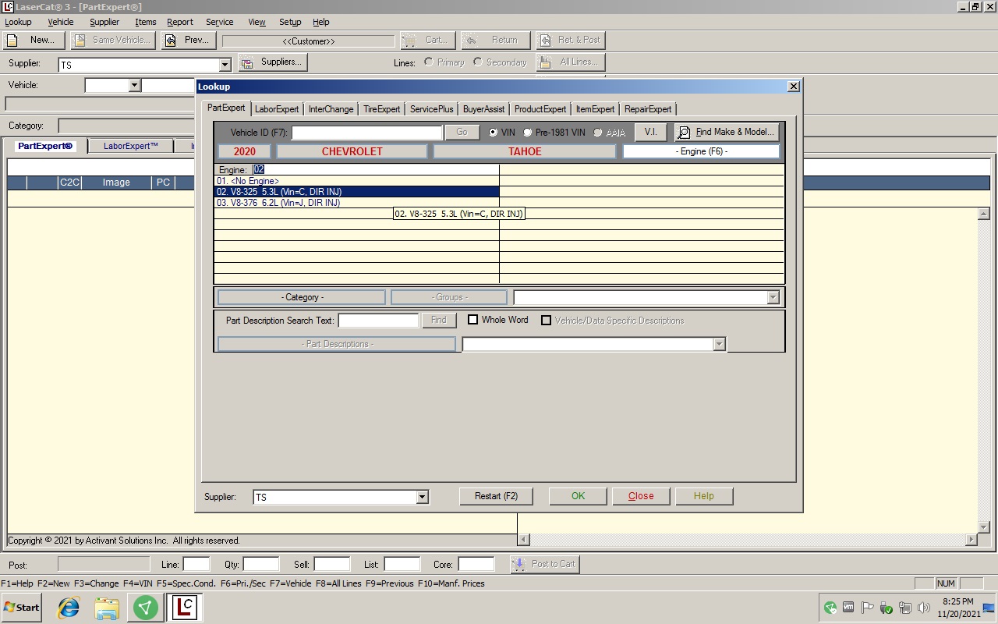998x624 pixels.
Task: Toggle Vehicle/Data Specific Descriptions checkbox
Action: click(x=547, y=320)
